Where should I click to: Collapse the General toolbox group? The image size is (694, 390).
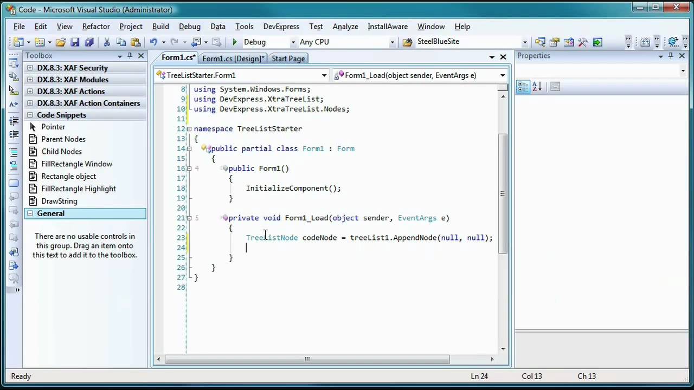click(29, 213)
